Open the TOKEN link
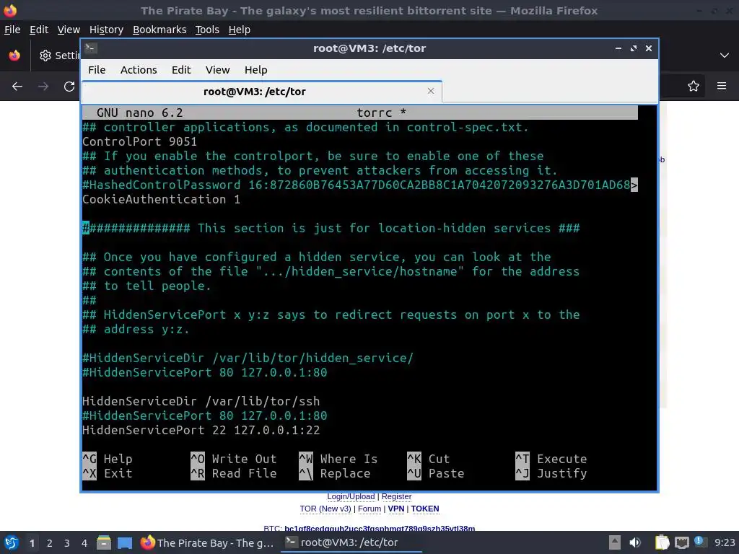739x554 pixels. click(425, 509)
